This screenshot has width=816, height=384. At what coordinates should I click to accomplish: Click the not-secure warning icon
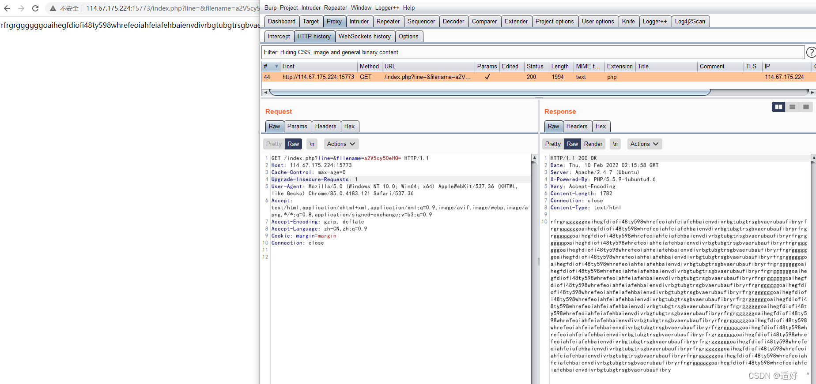[53, 8]
